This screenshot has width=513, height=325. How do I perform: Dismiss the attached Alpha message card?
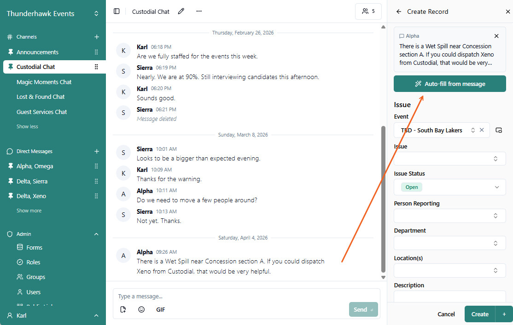pos(496,36)
